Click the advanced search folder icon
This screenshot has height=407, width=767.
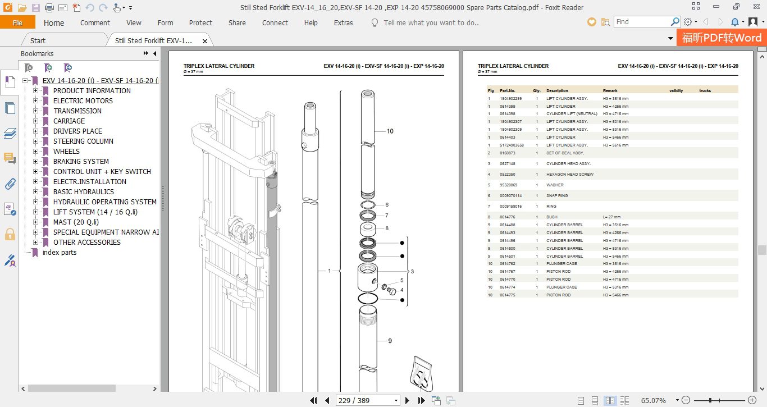(605, 22)
